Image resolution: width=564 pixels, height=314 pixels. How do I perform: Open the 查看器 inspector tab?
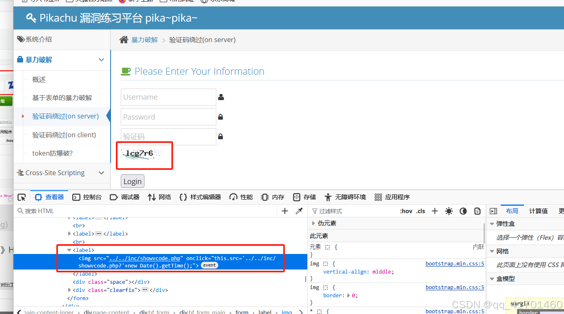coord(49,197)
